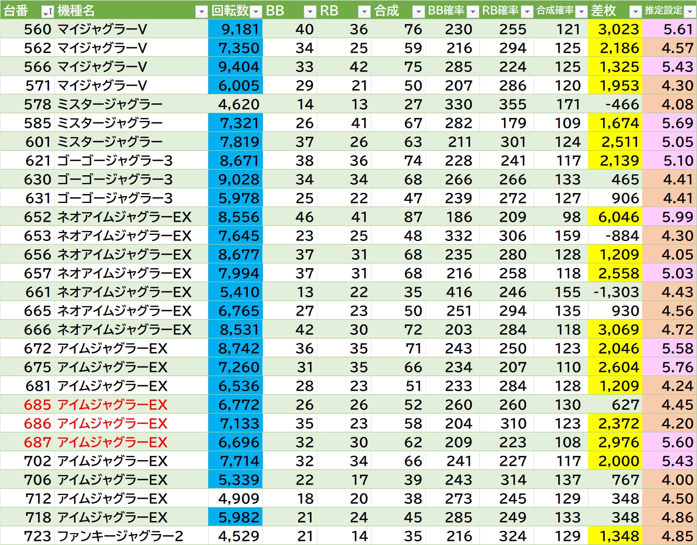This screenshot has height=545, width=697.
Task: Expand the 回転数 filter dropdown arrow
Action: pyautogui.click(x=256, y=11)
